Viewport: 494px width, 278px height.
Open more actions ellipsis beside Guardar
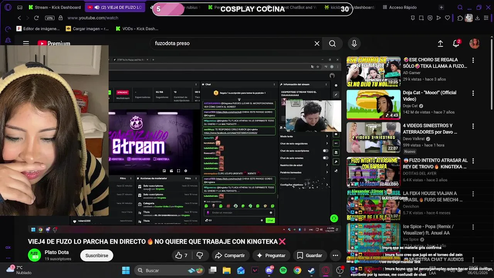[335, 255]
